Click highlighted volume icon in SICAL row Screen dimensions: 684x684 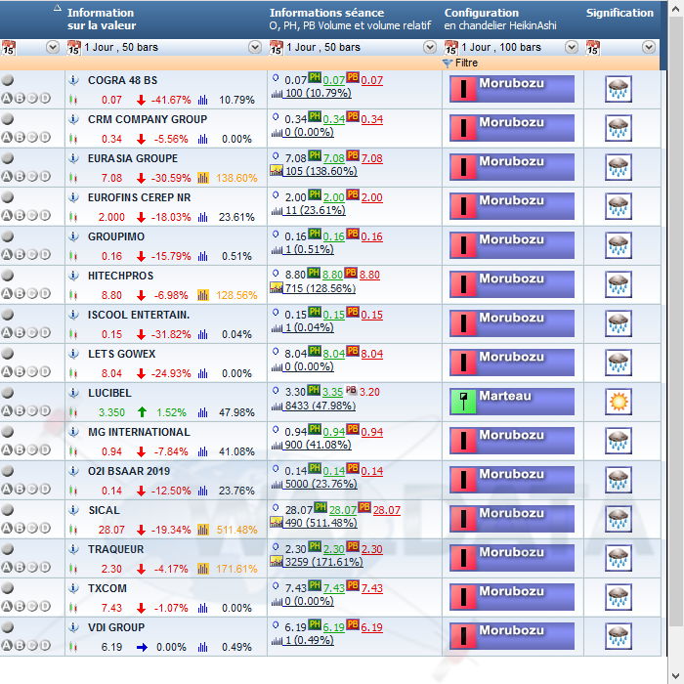tap(203, 530)
